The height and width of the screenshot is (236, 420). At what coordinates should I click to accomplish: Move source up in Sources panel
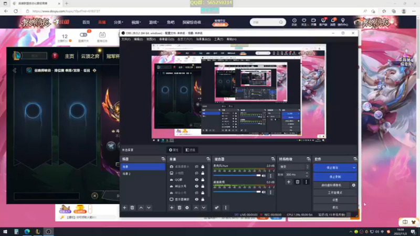coord(196,208)
